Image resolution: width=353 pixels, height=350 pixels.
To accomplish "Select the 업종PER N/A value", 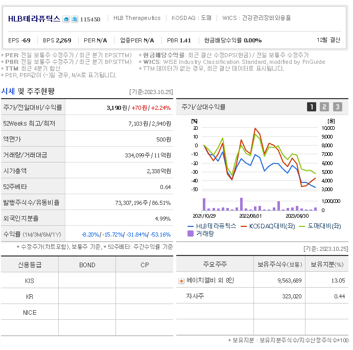I will point(137,40).
